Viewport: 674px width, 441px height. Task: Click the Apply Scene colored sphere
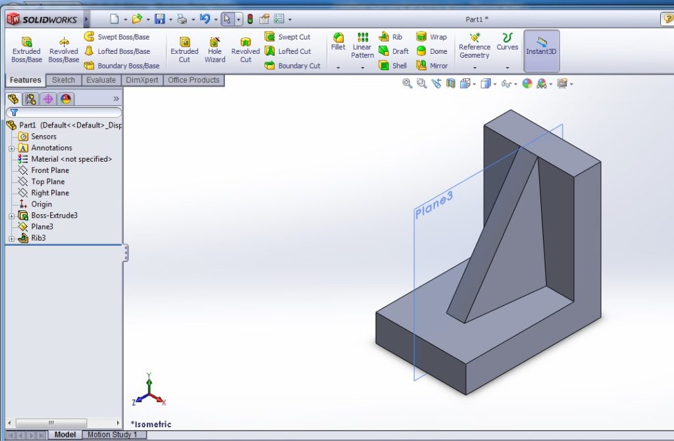[528, 83]
